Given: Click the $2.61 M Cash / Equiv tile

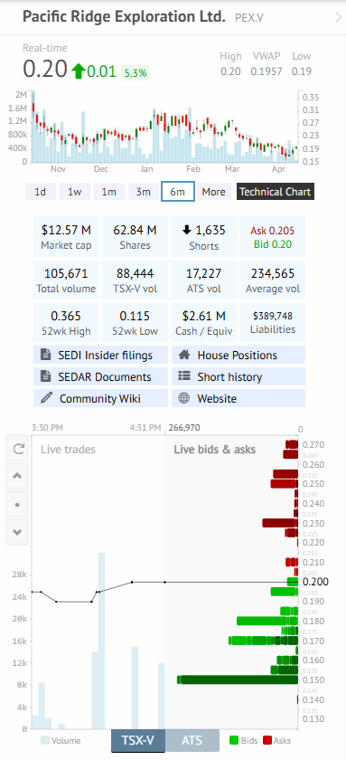Looking at the screenshot, I should click(x=204, y=323).
